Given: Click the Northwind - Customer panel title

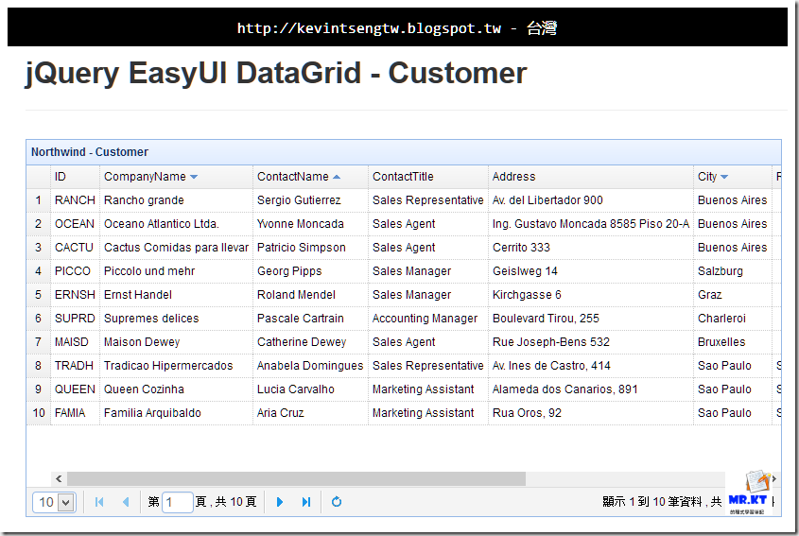Looking at the screenshot, I should [90, 152].
